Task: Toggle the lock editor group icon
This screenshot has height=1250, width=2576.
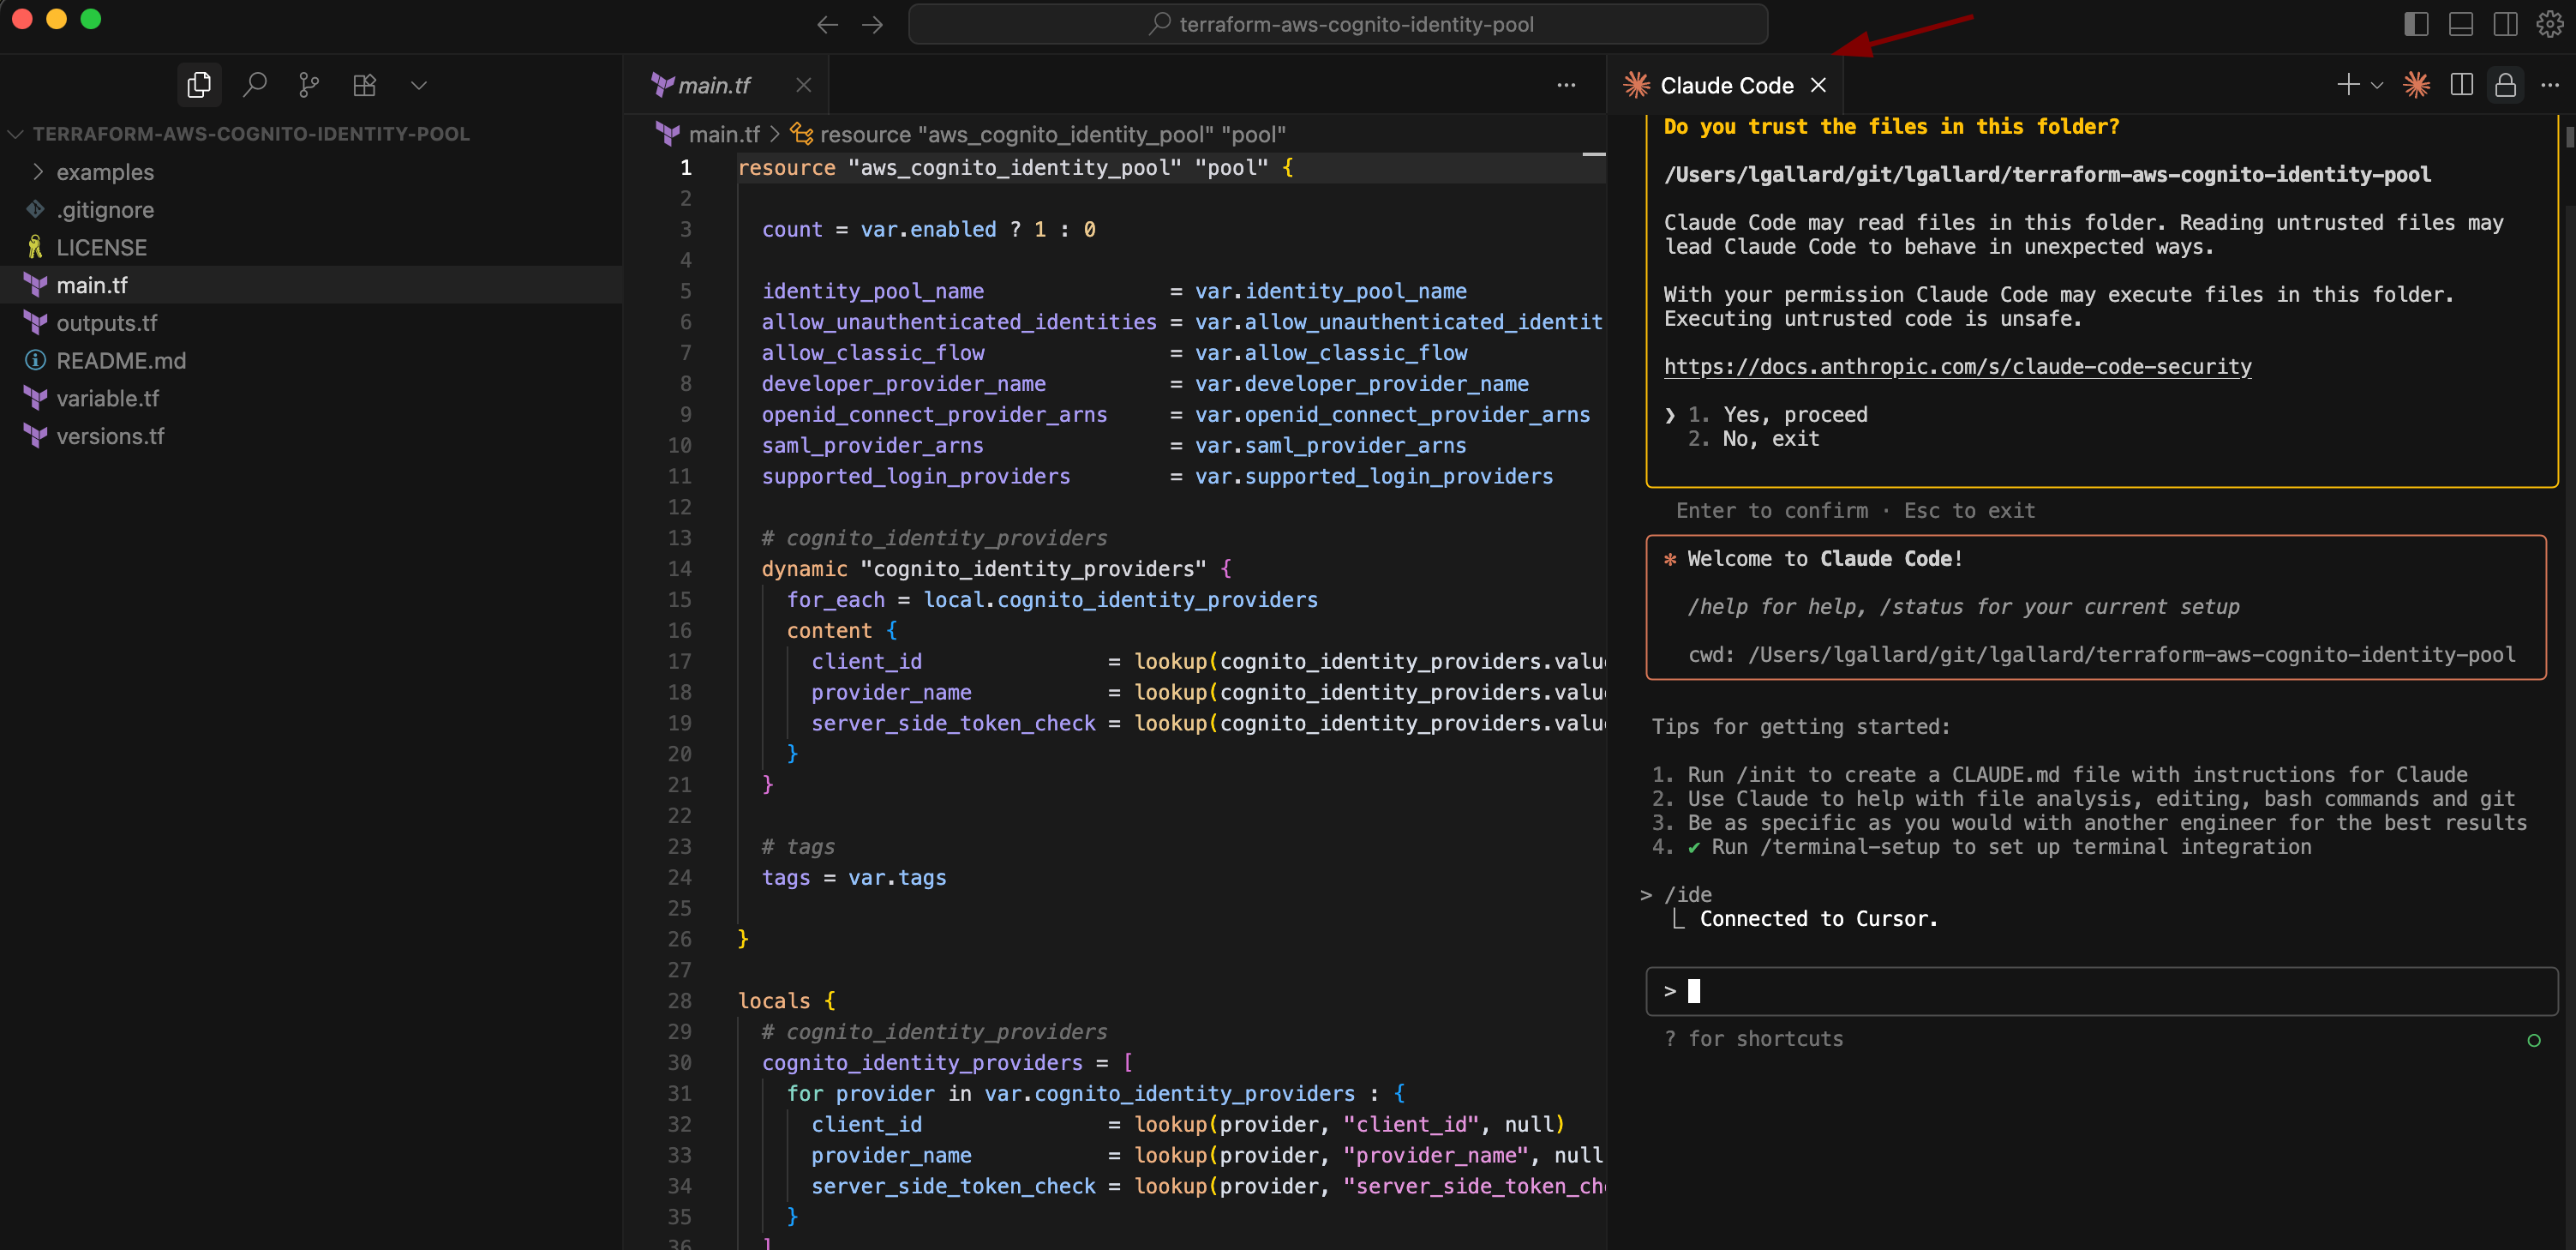Action: [2505, 85]
